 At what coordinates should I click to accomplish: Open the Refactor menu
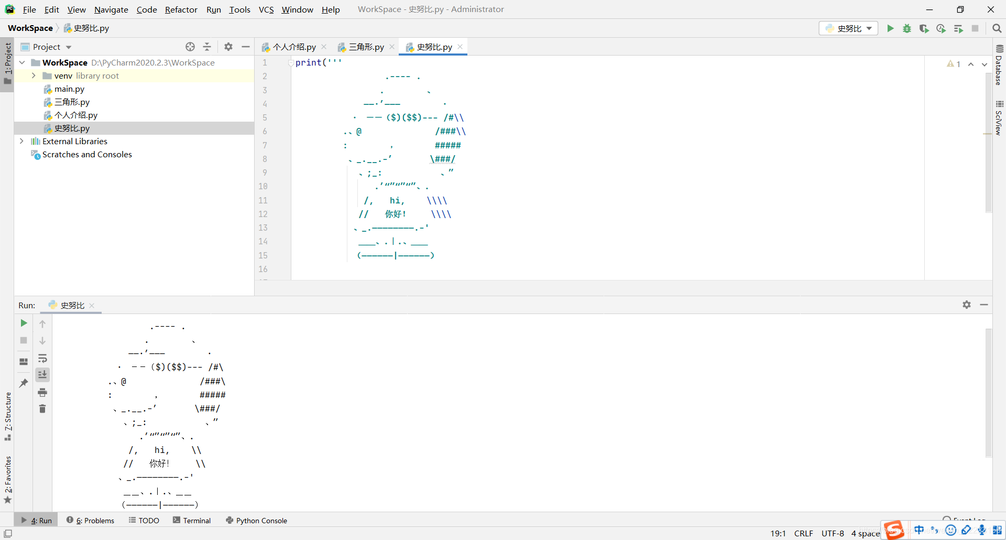tap(181, 9)
